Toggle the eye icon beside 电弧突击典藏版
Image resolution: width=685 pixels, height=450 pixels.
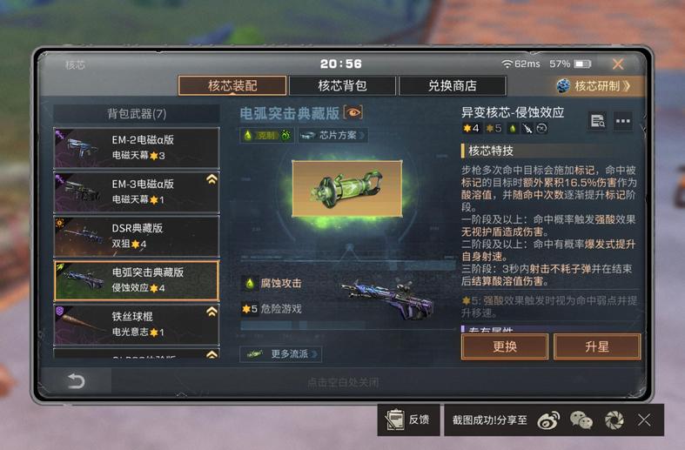[353, 113]
